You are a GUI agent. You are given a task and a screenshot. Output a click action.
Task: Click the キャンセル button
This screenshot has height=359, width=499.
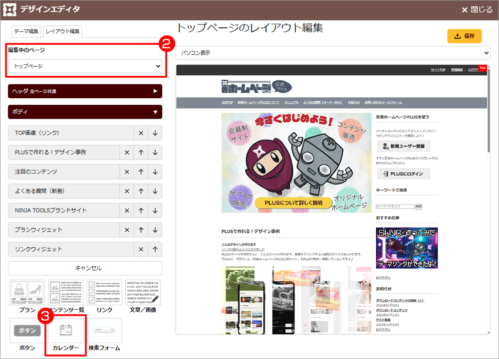pos(85,268)
